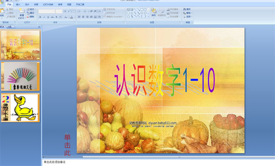
Task: Click the Select (选择) button
Action: [x=187, y=17]
